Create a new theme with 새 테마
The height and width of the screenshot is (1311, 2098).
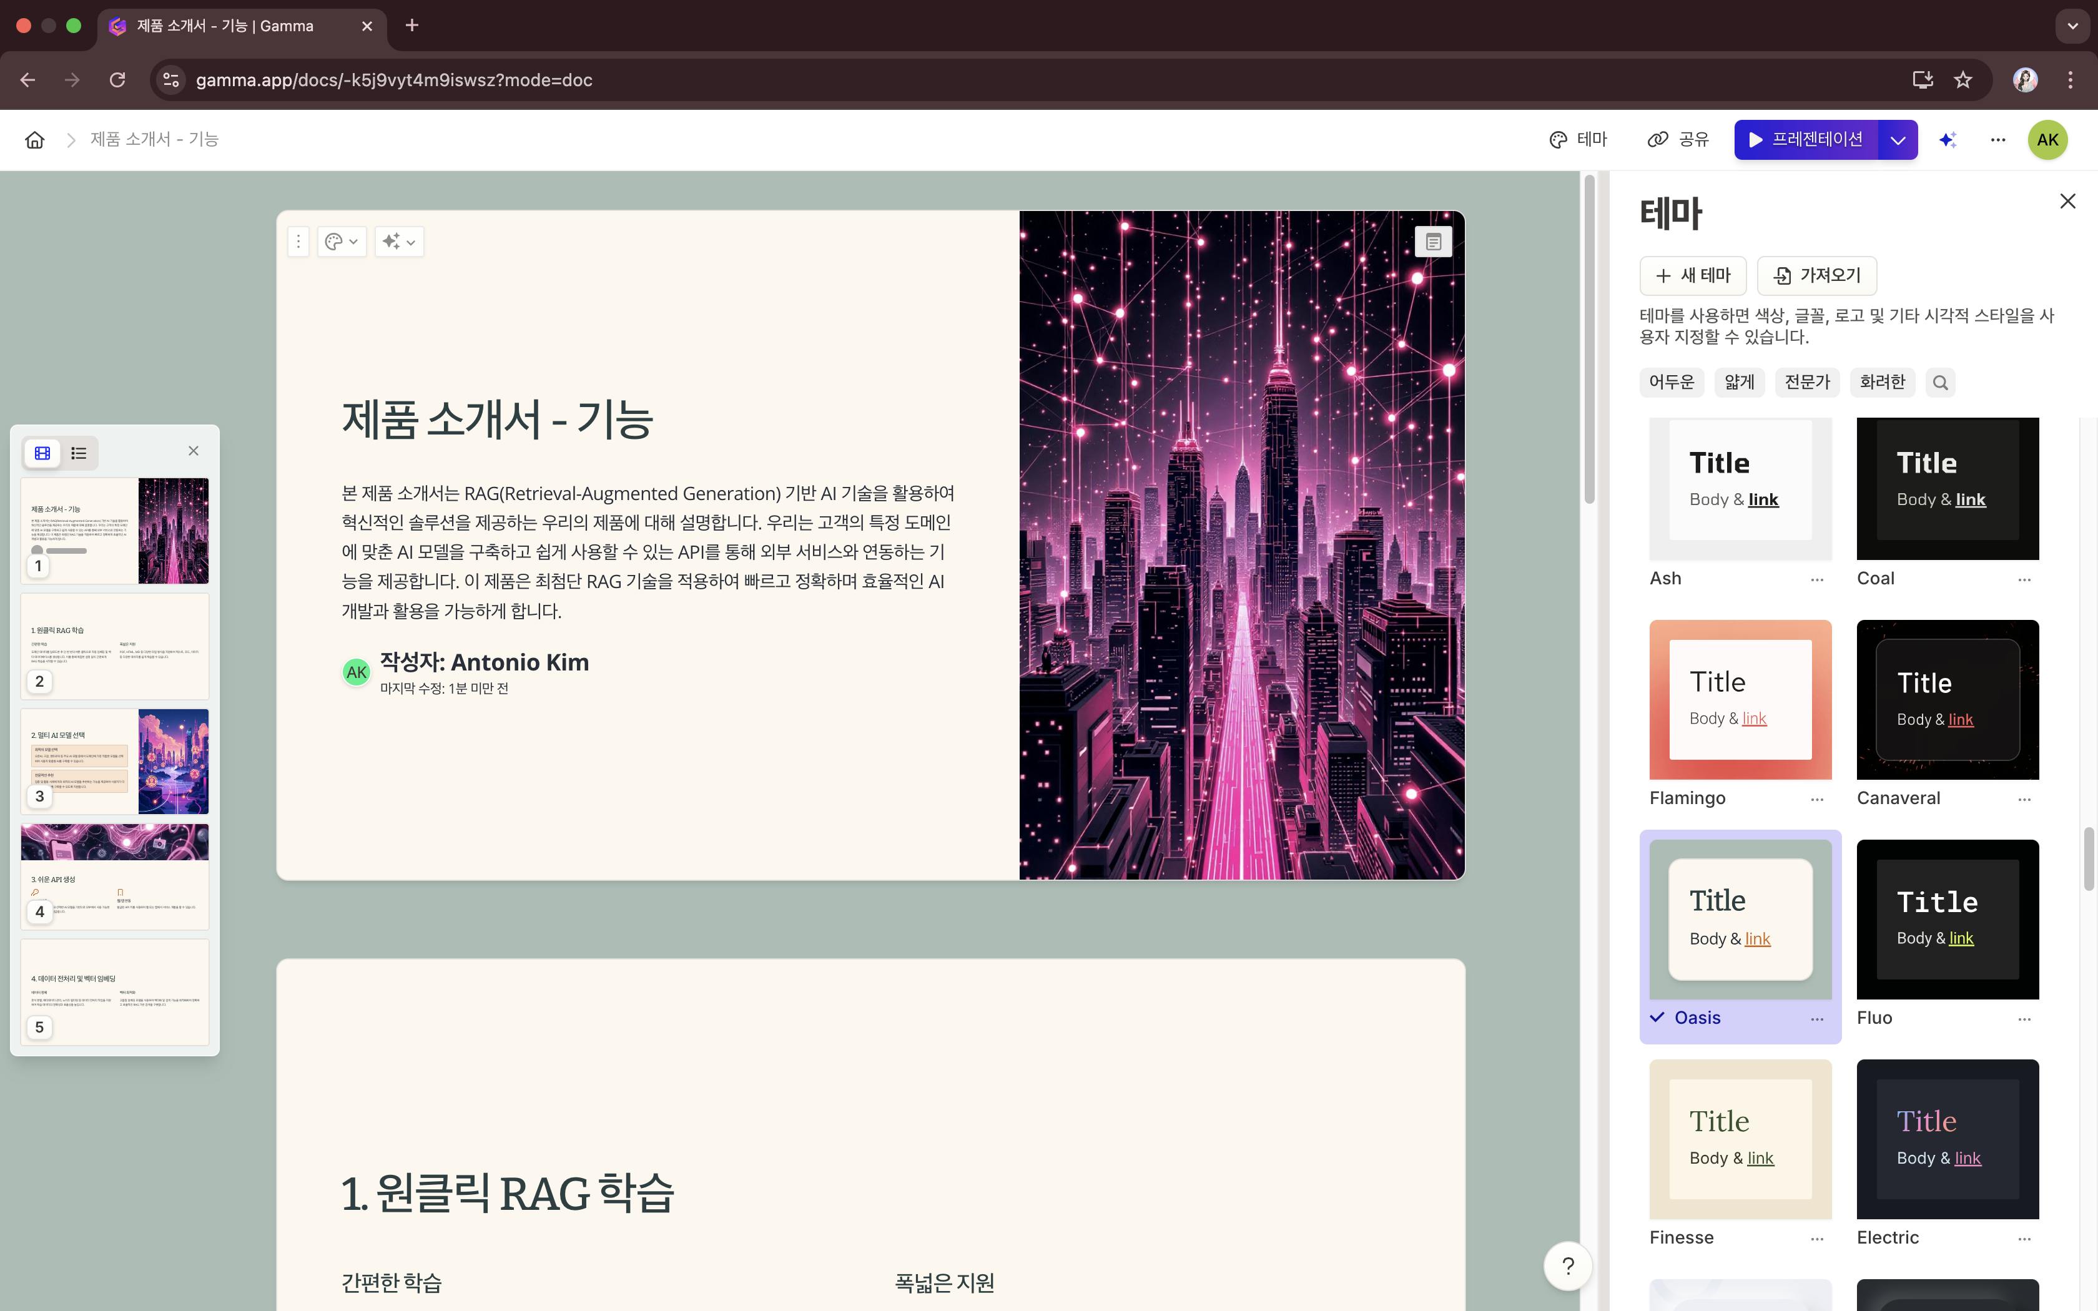(x=1692, y=276)
